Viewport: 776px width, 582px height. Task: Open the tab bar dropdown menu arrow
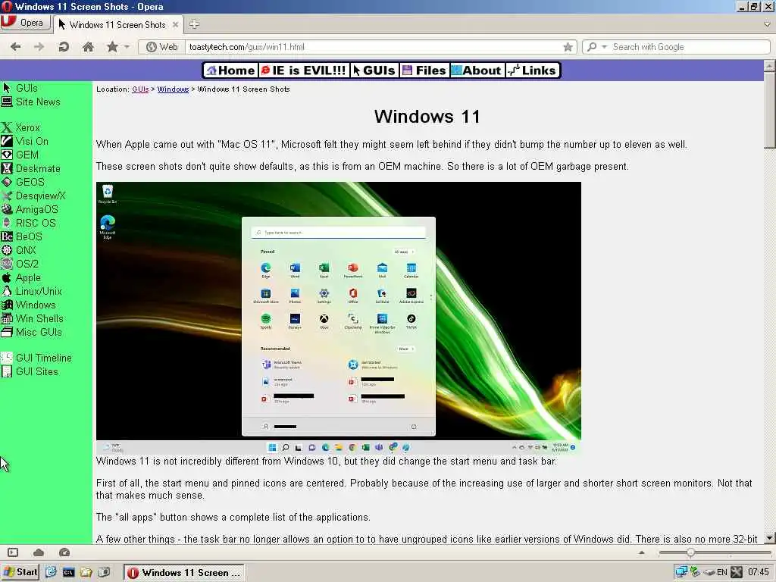coord(767,24)
